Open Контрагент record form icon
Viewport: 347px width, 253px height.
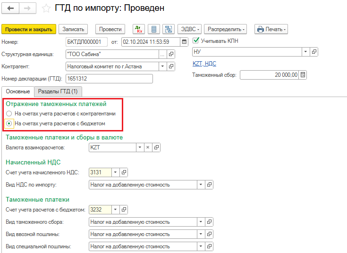(x=171, y=66)
